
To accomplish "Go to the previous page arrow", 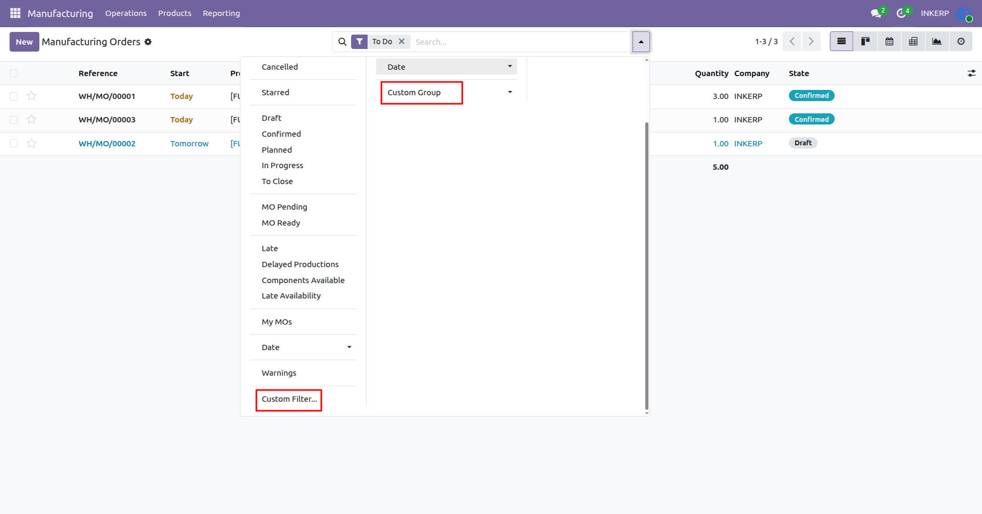I will [x=792, y=42].
